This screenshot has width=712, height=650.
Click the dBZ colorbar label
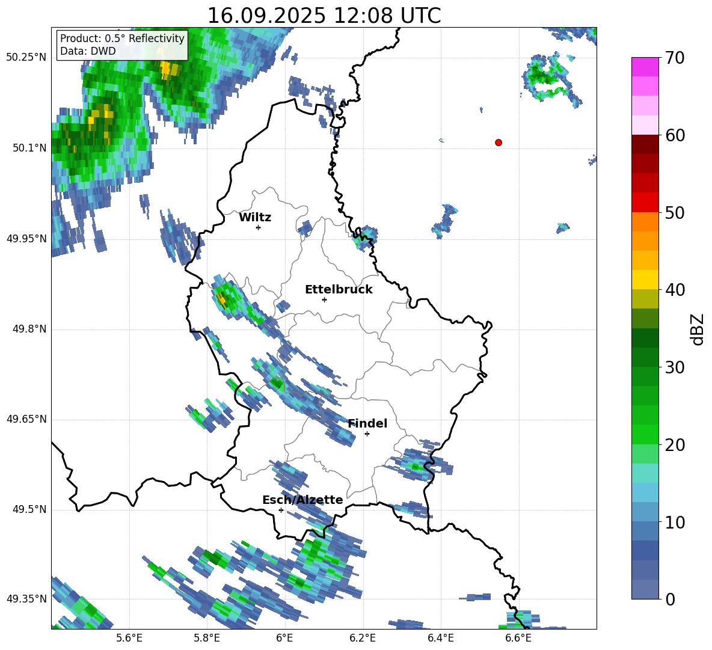point(698,329)
